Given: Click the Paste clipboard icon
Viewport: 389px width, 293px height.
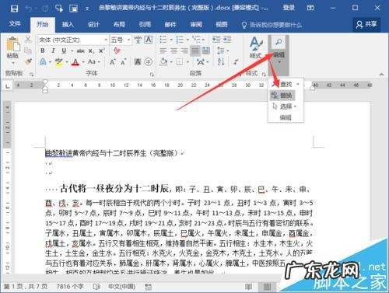Looking at the screenshot, I should pos(12,44).
